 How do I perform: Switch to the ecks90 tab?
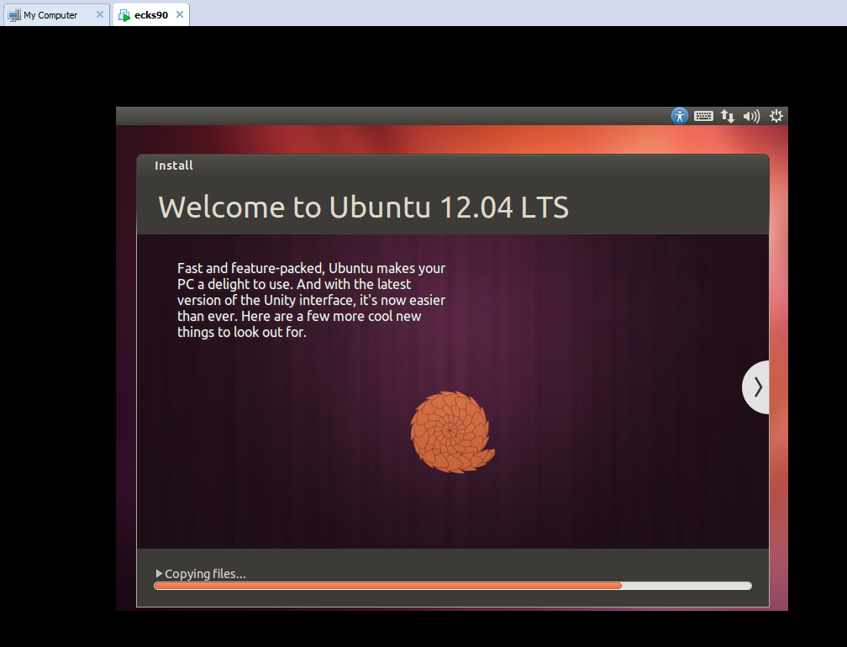pyautogui.click(x=151, y=15)
